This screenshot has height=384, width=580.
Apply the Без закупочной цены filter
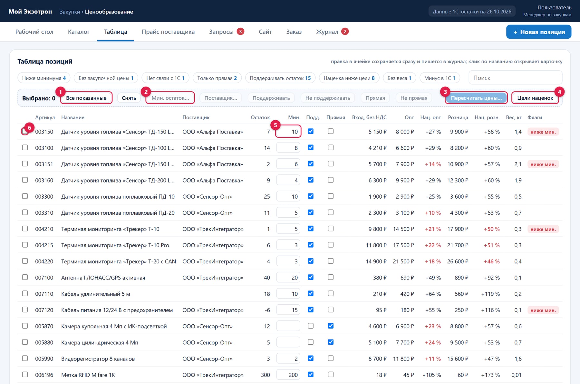[x=106, y=78]
